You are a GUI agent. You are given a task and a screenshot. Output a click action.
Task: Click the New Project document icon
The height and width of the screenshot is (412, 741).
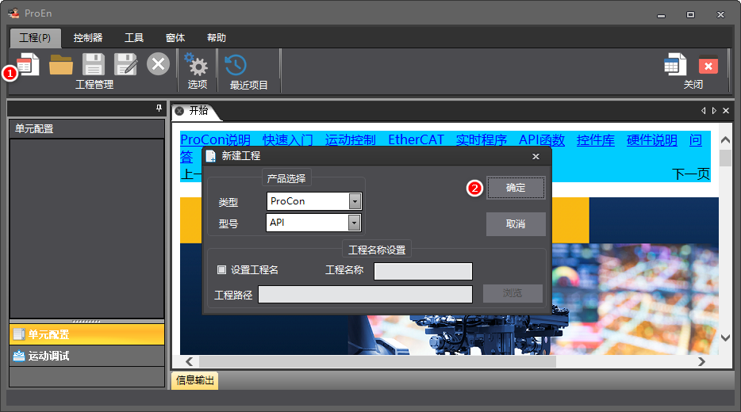pos(29,65)
